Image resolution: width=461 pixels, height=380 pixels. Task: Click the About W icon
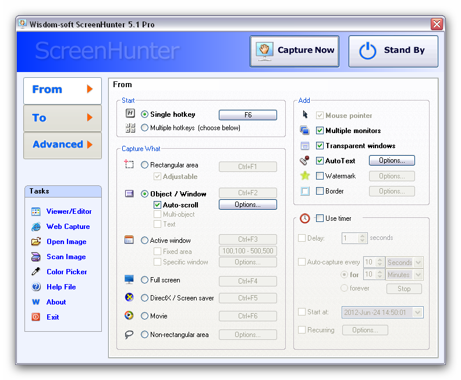click(36, 302)
